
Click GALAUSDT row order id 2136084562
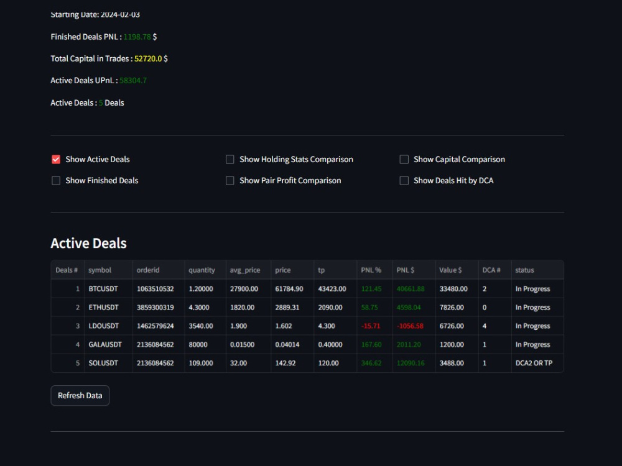(158, 345)
